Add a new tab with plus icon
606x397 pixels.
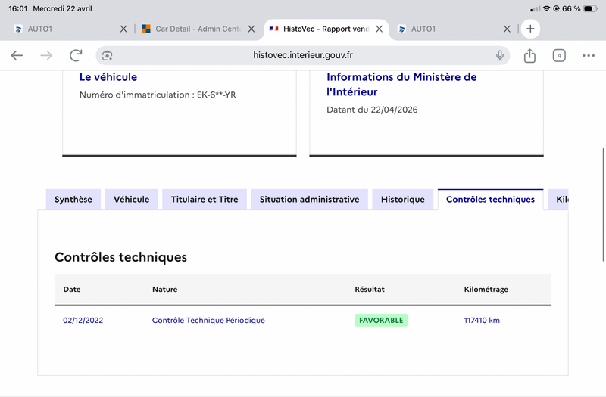click(x=530, y=29)
